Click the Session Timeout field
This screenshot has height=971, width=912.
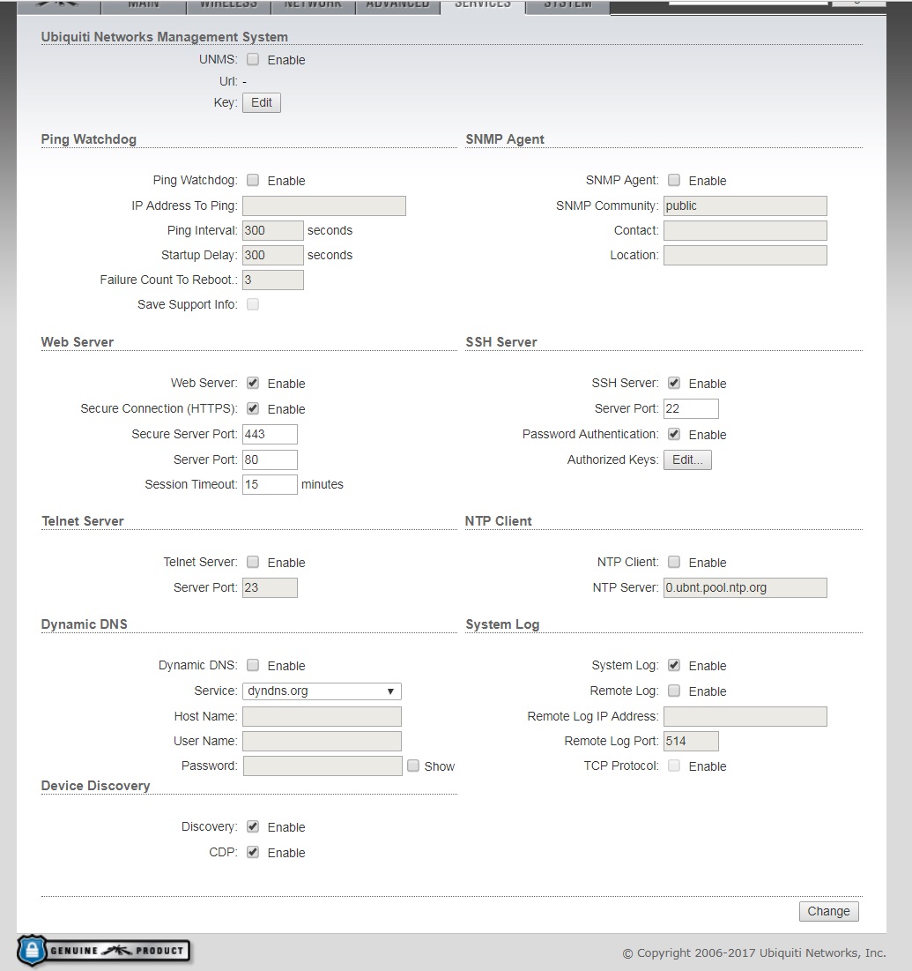tap(270, 484)
